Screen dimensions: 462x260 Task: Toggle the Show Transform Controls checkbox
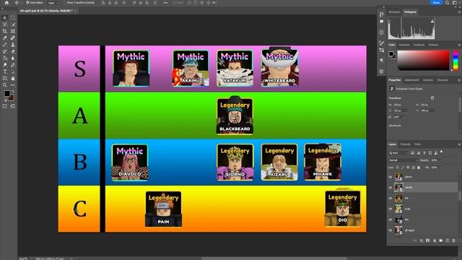pyautogui.click(x=65, y=3)
